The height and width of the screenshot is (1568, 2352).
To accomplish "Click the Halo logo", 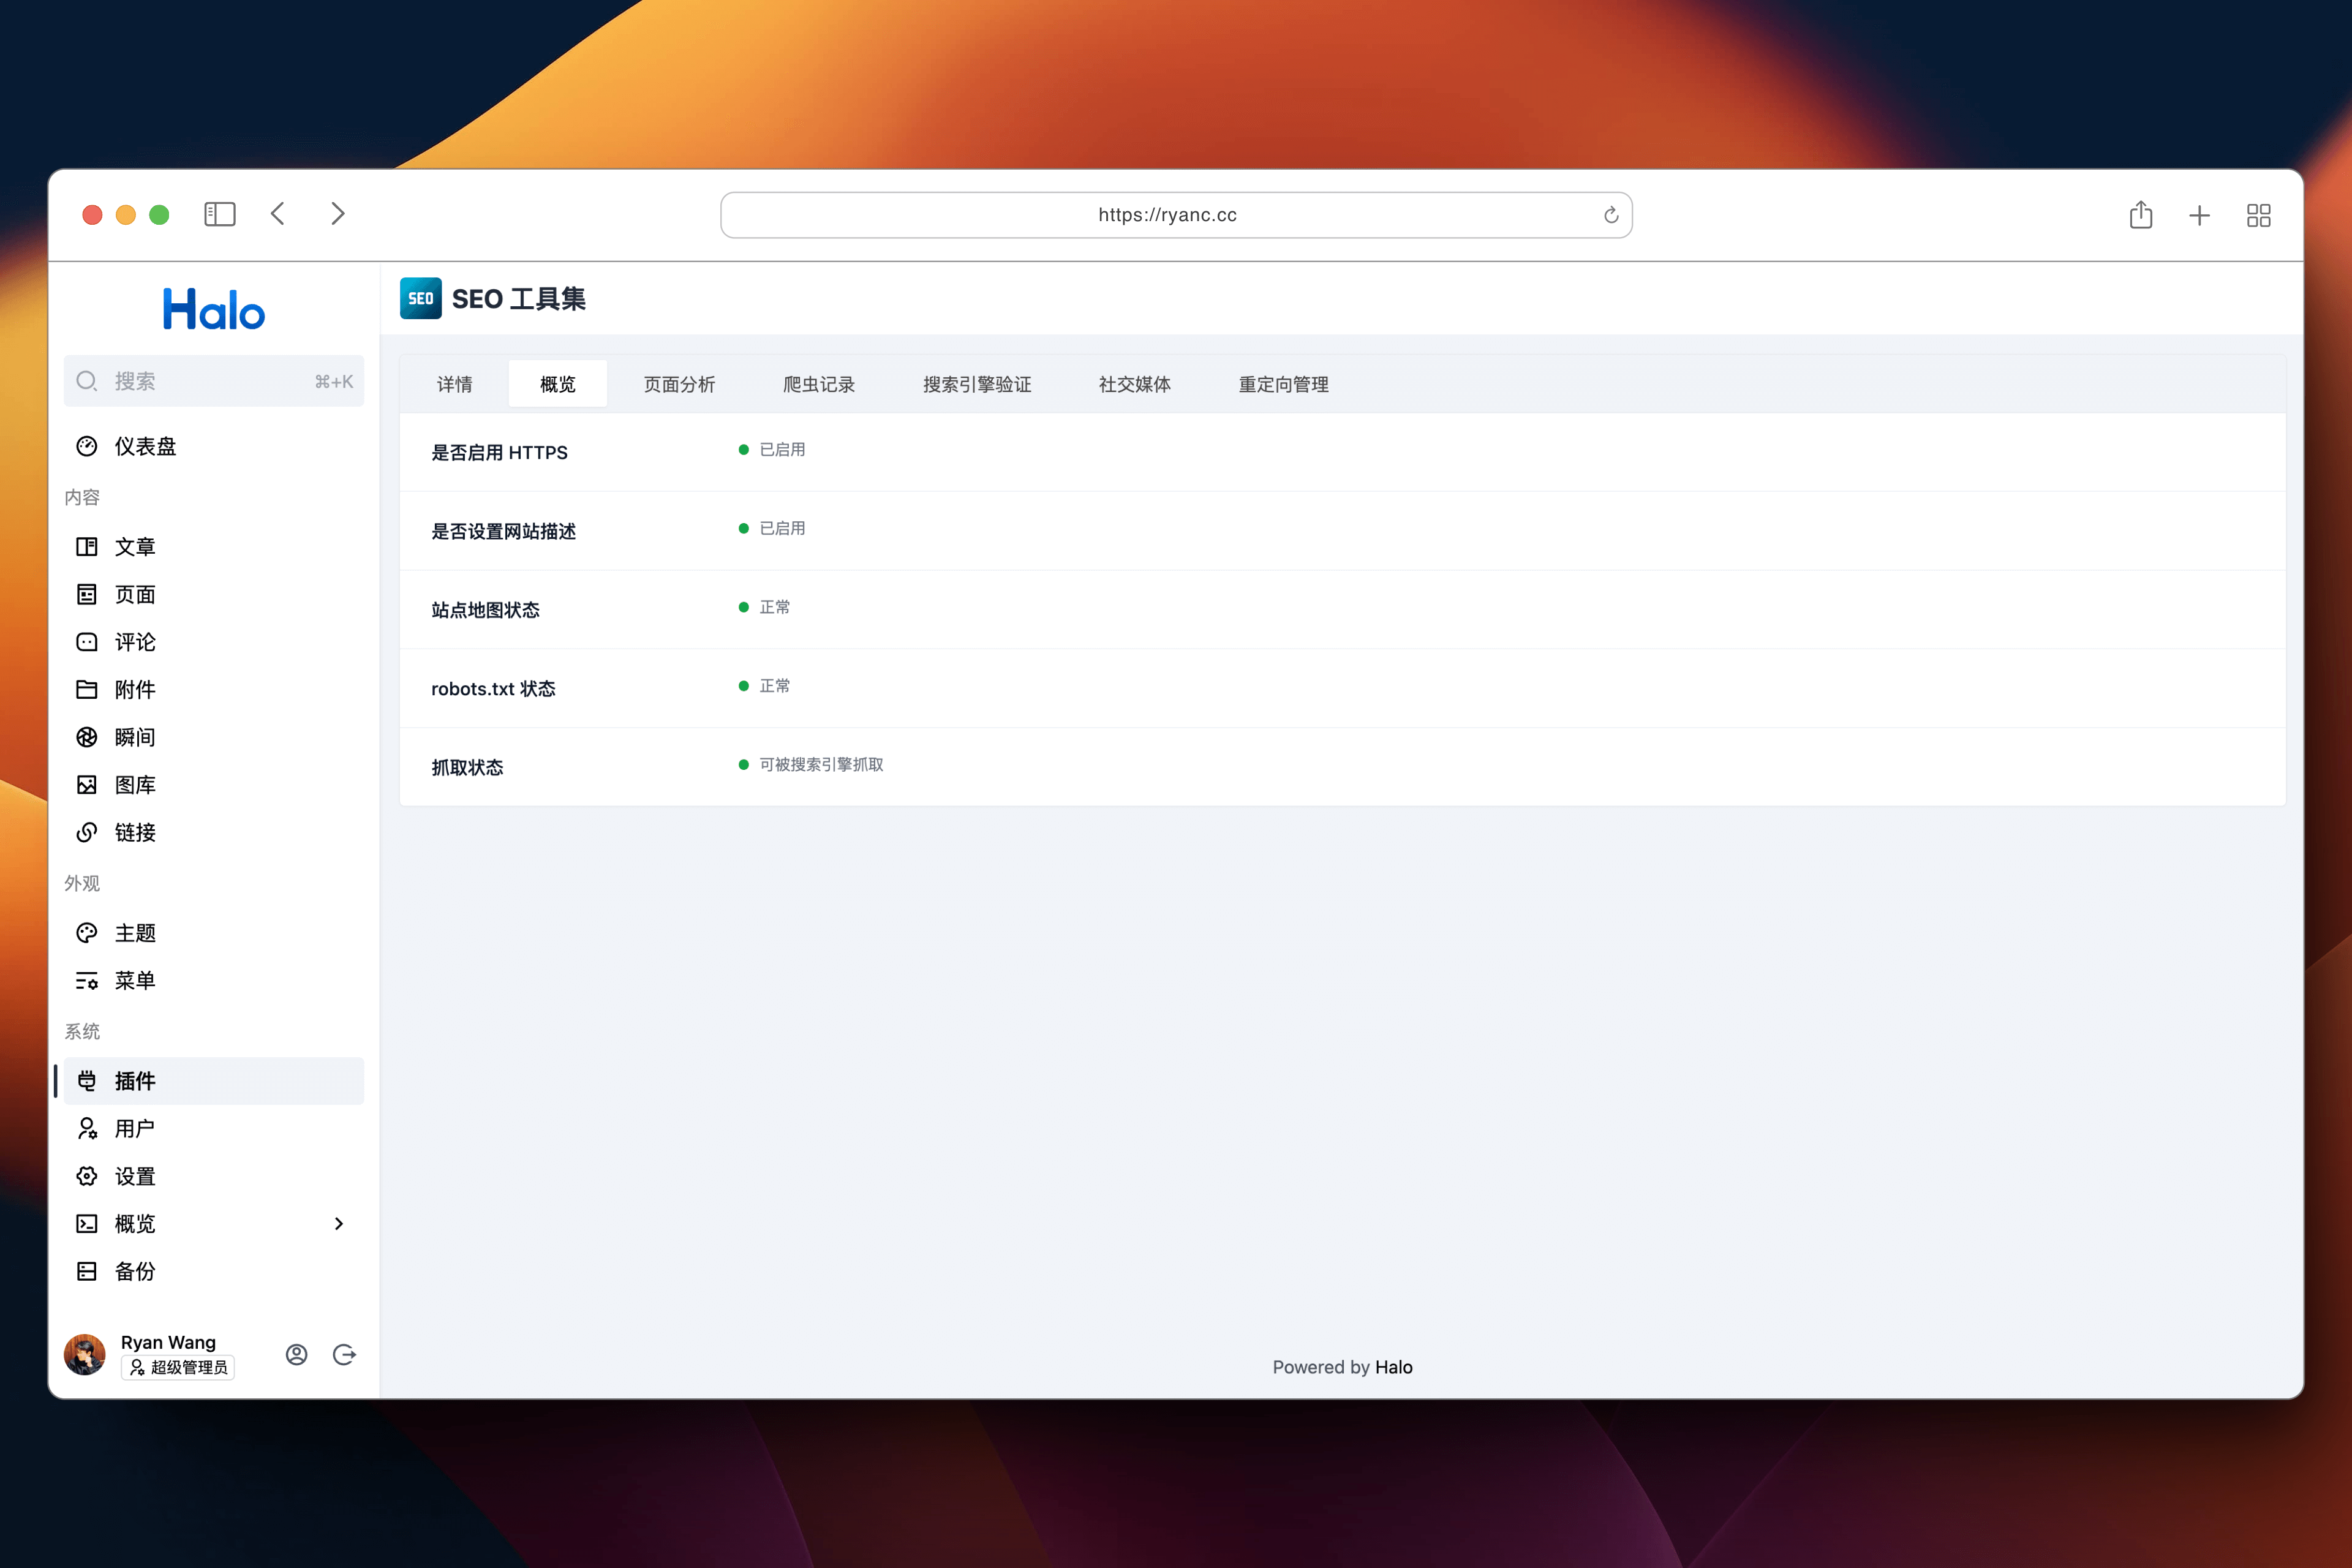I will point(214,310).
